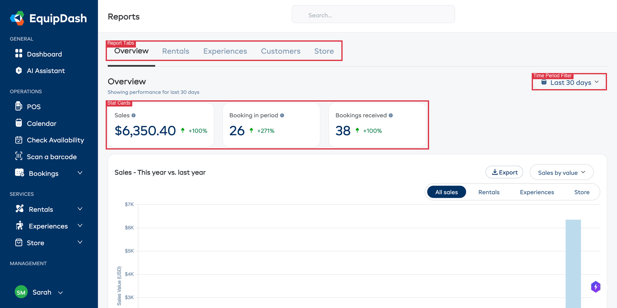
Task: Open the AI Assistant hexagon icon
Action: [x=19, y=70]
